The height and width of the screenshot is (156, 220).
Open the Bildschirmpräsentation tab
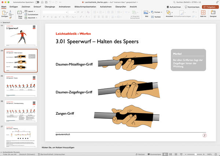85,7
